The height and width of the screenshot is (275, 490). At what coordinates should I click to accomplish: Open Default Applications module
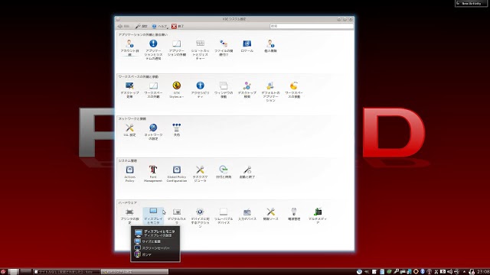270,92
